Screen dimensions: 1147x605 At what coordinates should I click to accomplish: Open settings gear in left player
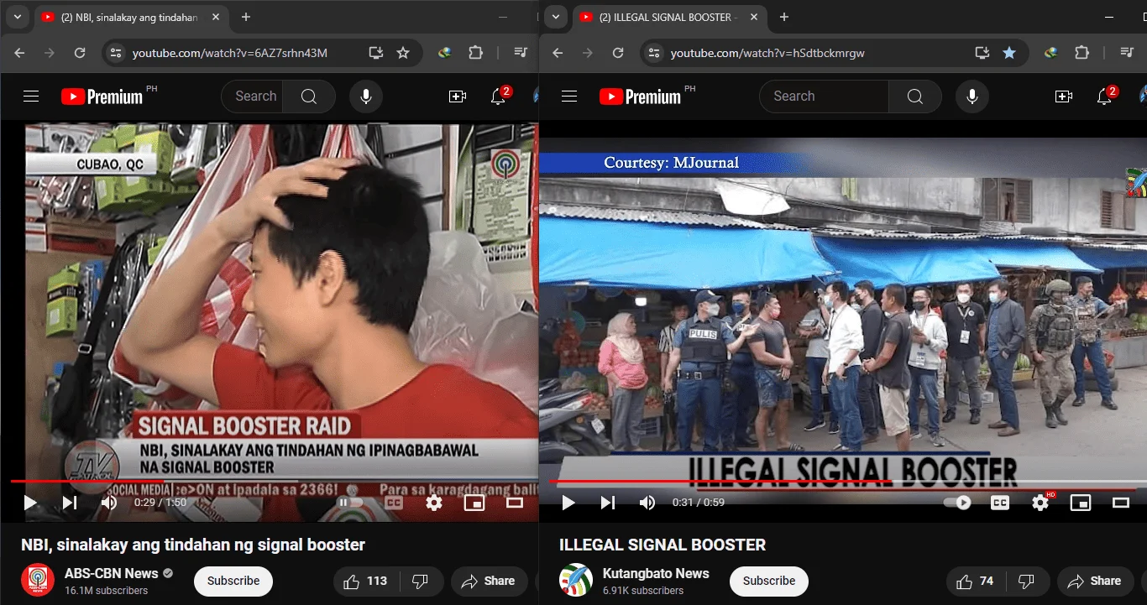(x=434, y=503)
